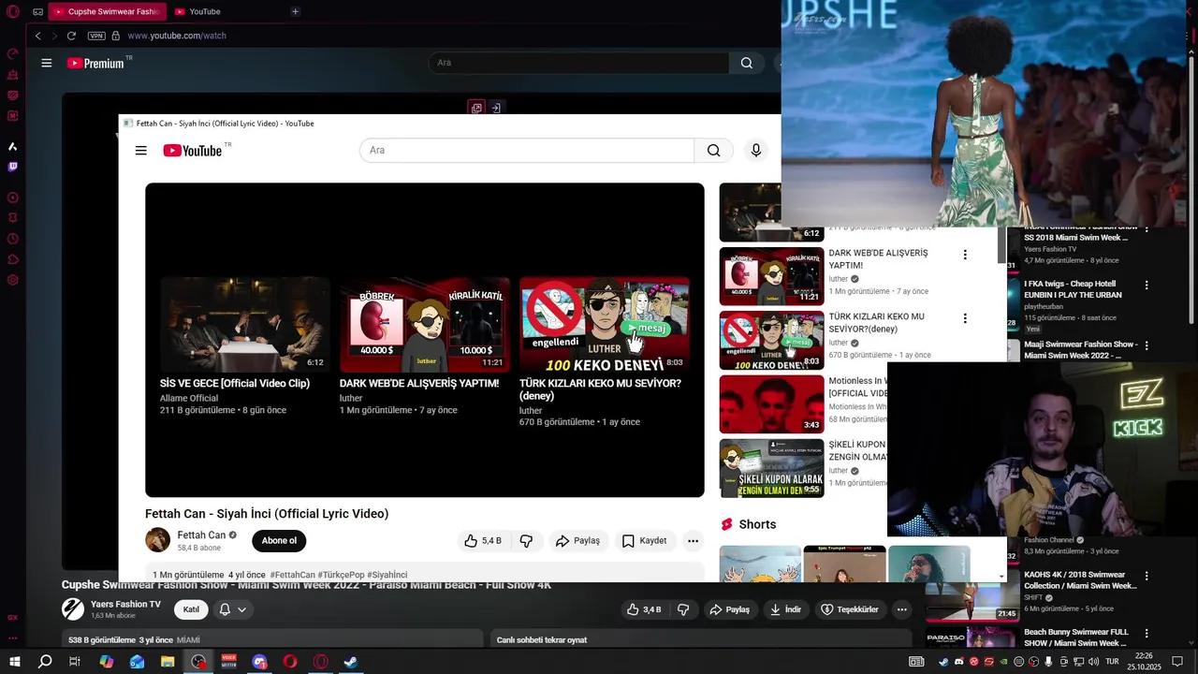
Task: Open more actions next to Kaydet
Action: 693,540
